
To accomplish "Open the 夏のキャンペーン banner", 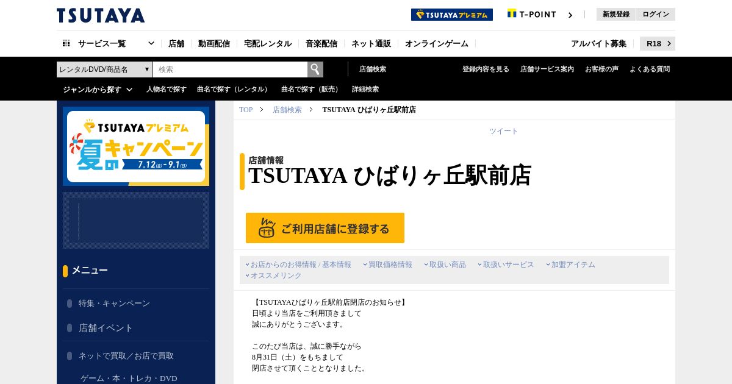I will [136, 146].
